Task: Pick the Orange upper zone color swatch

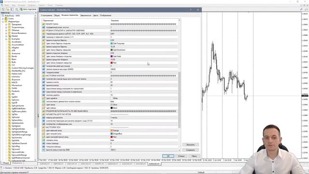Action: pos(112,130)
